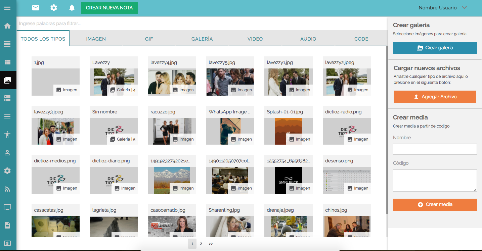Open the RSS feeds icon in the sidebar
This screenshot has width=482, height=251.
pos(7,189)
